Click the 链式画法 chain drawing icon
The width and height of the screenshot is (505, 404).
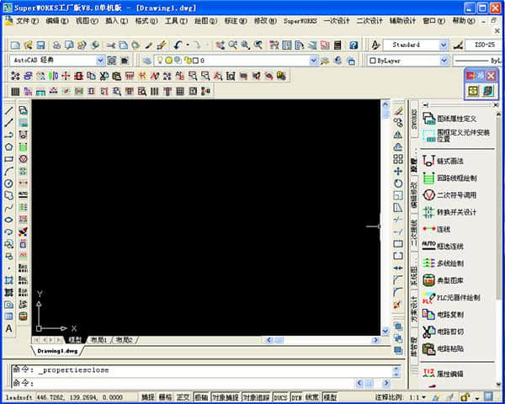pyautogui.click(x=428, y=161)
